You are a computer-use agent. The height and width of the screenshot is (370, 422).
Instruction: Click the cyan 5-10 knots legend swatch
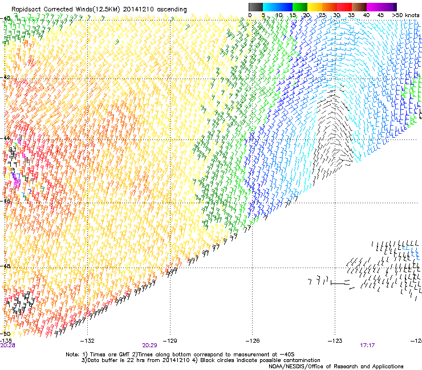click(270, 7)
